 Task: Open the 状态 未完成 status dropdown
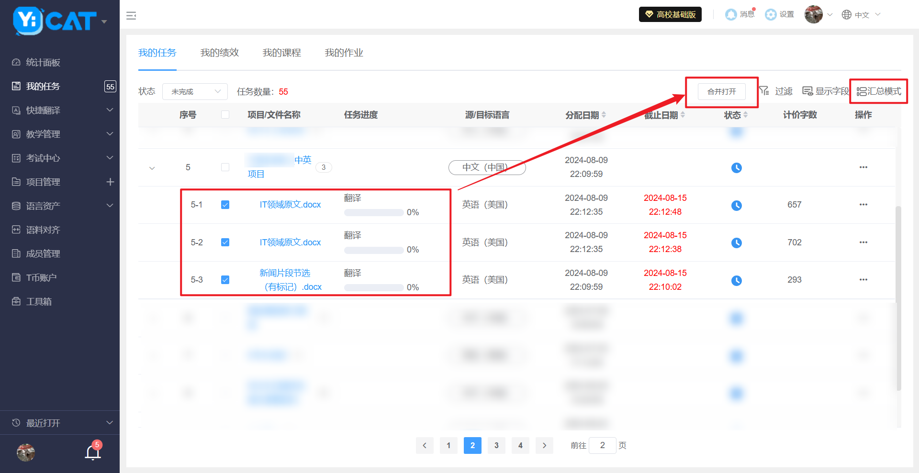[195, 91]
